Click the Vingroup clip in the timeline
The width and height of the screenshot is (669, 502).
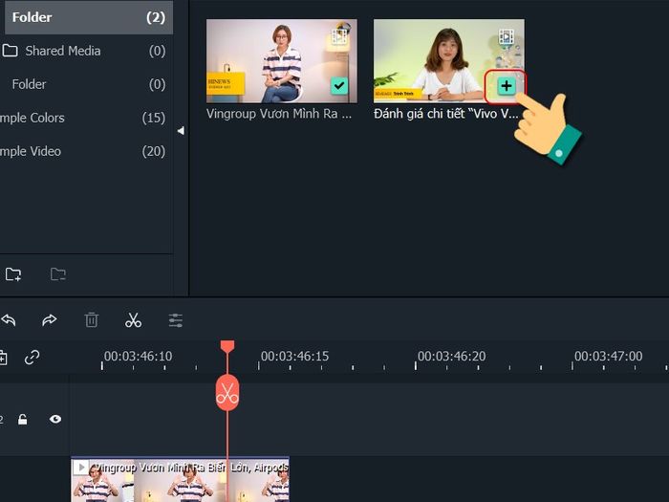click(x=180, y=479)
